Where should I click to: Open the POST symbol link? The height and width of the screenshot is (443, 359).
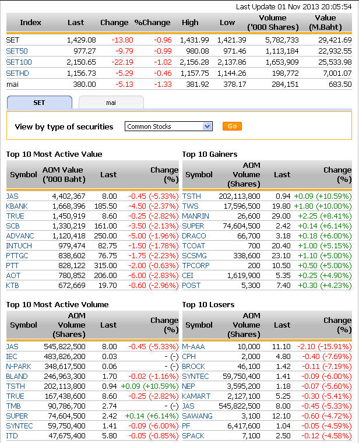click(191, 285)
